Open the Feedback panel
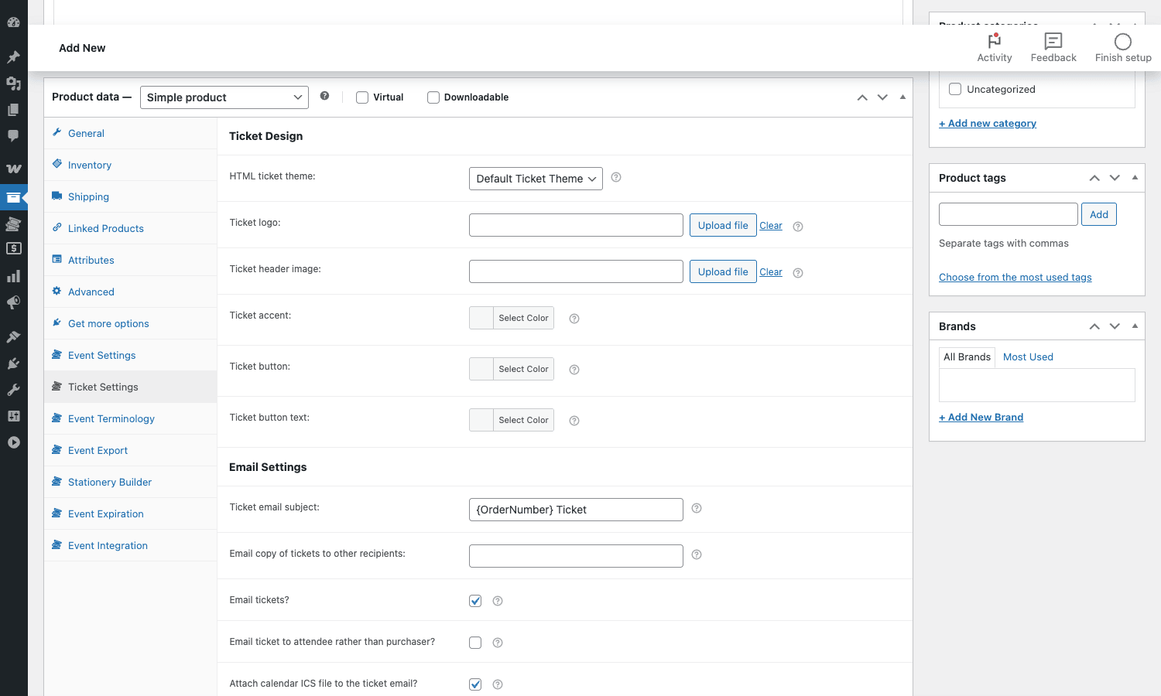 (1053, 48)
